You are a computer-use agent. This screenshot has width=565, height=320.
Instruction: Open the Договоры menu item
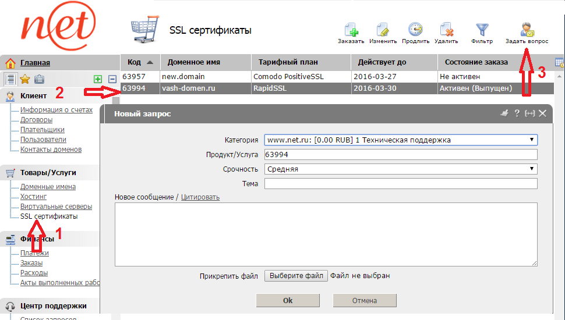tap(36, 119)
